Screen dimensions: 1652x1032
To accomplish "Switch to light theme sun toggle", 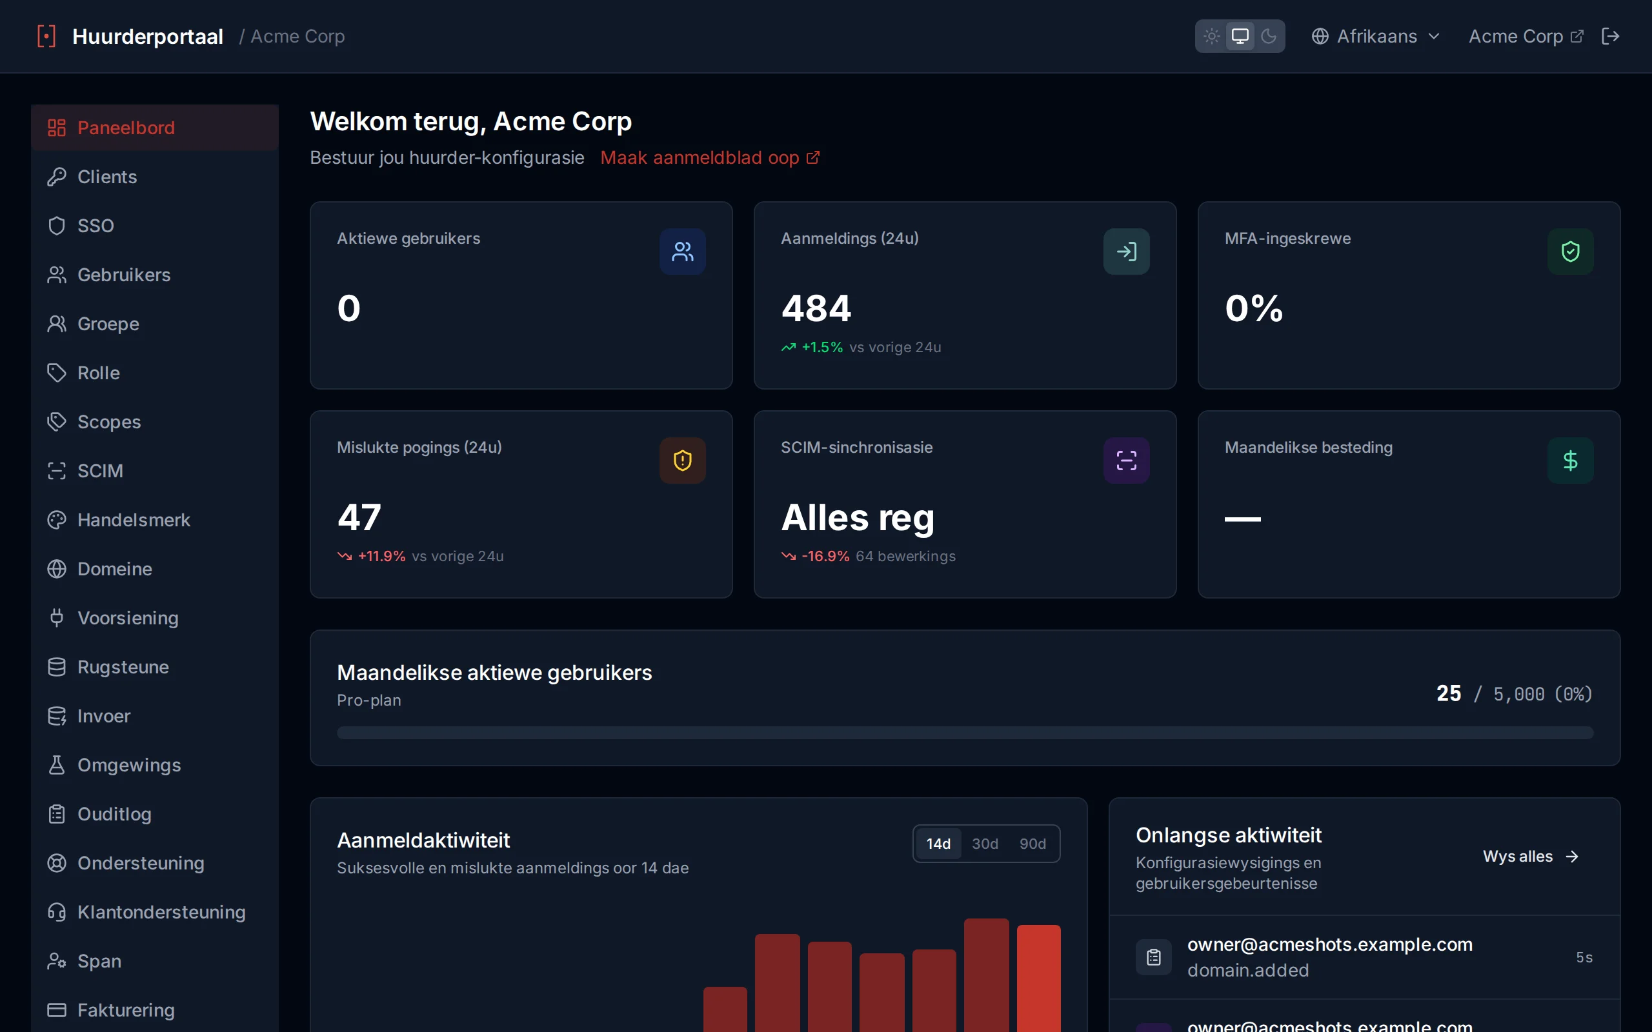I will coord(1212,36).
